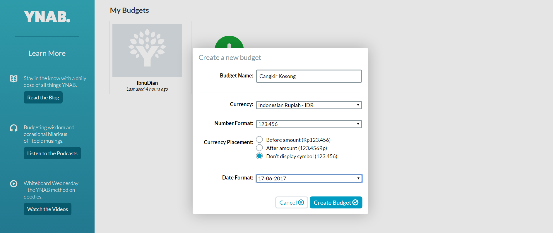Click the tree logo on IbnuDian budget
The width and height of the screenshot is (553, 233).
click(x=147, y=48)
